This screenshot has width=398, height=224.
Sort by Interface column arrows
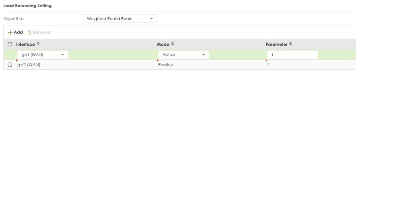(x=38, y=44)
